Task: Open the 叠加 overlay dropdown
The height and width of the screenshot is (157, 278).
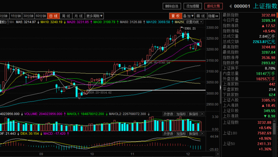Action: pyautogui.click(x=188, y=16)
